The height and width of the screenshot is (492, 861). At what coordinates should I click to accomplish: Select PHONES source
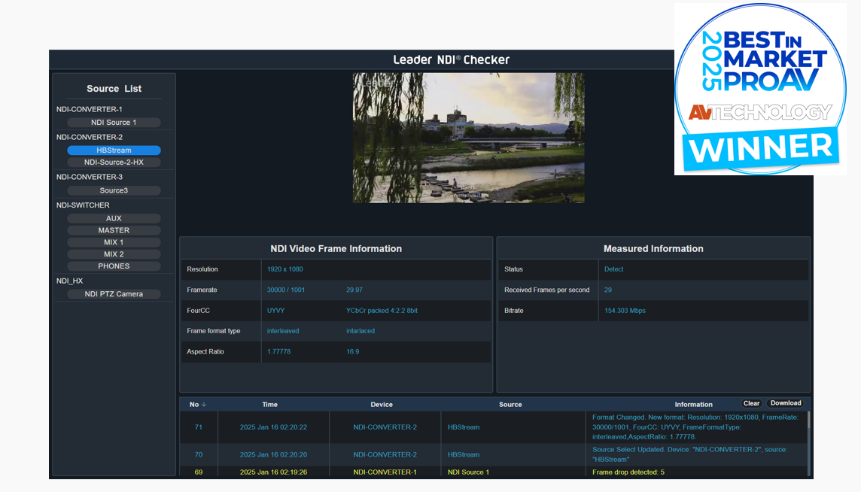(114, 266)
